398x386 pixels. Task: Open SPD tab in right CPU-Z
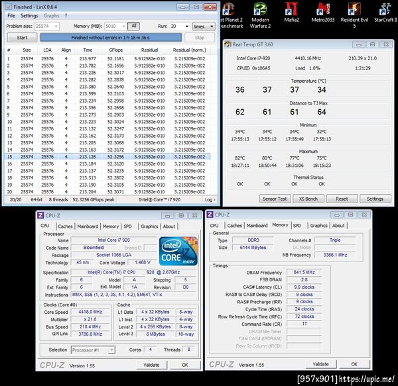click(x=297, y=225)
